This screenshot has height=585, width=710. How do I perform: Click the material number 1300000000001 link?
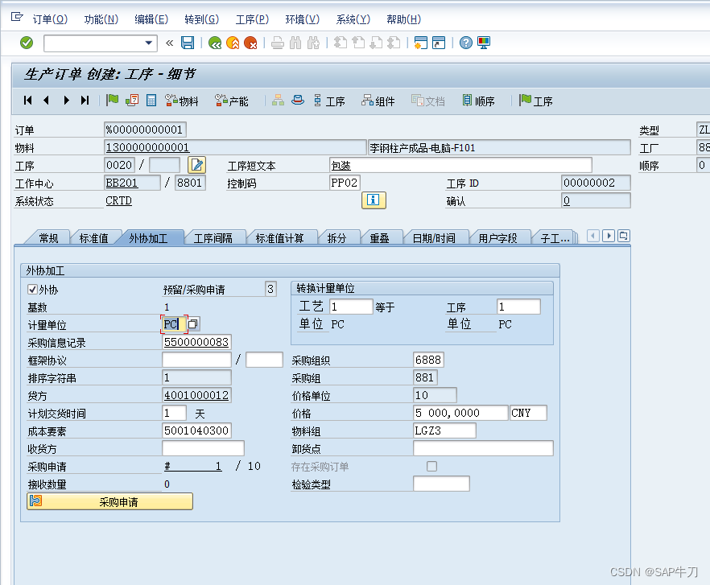147,147
